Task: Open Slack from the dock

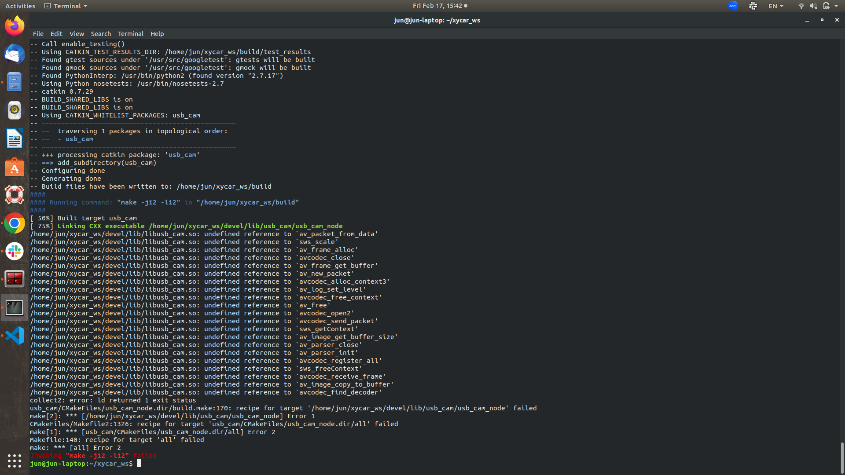Action: pyautogui.click(x=15, y=252)
